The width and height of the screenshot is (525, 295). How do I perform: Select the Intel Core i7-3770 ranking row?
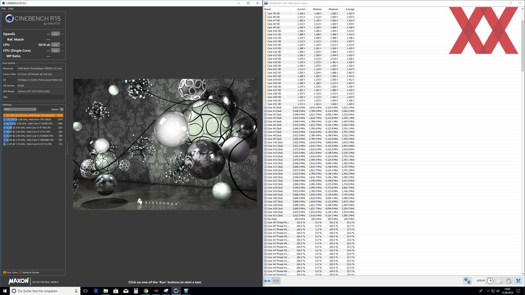click(33, 131)
